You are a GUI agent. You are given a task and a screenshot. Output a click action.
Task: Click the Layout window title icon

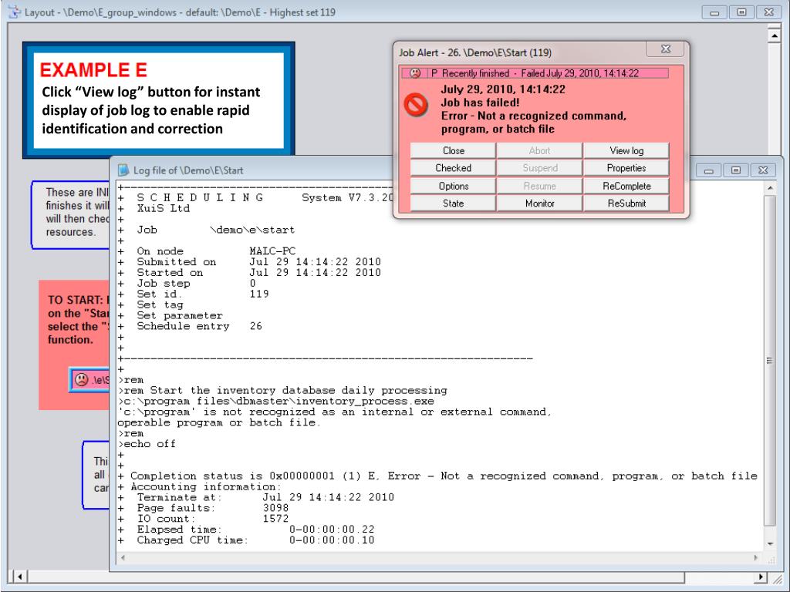(15, 12)
